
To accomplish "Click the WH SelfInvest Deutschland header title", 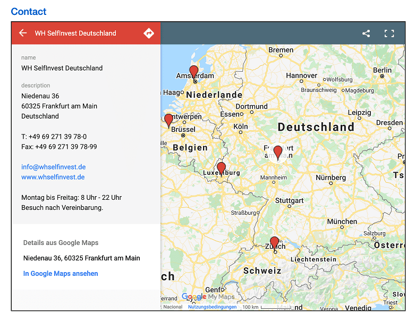I will click(x=75, y=33).
